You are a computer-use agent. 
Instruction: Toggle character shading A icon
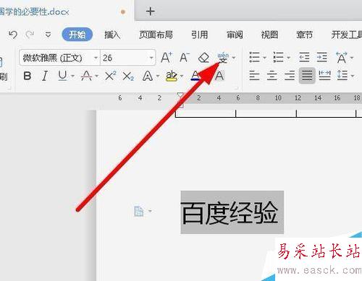219,76
